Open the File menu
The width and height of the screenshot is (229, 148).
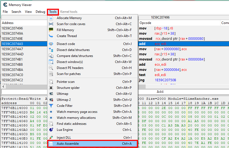(x=5, y=12)
